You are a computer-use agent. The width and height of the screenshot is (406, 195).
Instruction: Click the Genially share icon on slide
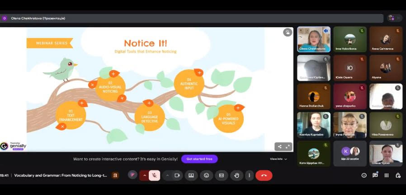click(279, 146)
